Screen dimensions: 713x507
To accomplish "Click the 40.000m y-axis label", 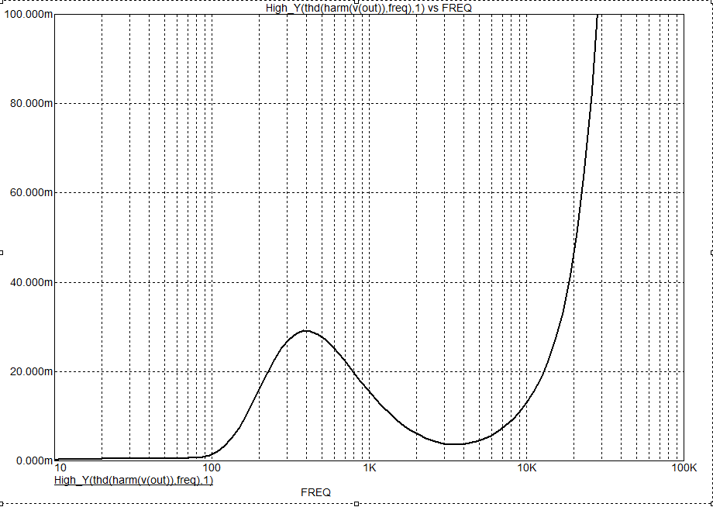I will [31, 282].
